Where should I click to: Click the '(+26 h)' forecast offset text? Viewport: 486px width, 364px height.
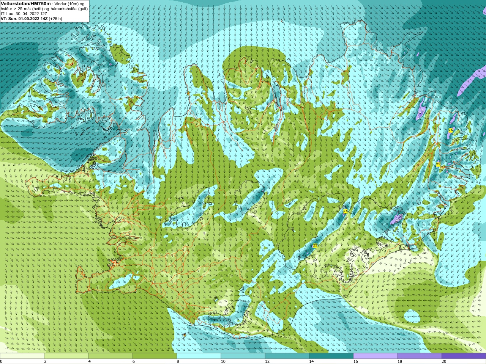55,19
